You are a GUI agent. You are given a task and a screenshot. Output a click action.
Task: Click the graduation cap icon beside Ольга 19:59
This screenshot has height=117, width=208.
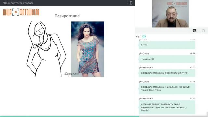click(x=141, y=53)
